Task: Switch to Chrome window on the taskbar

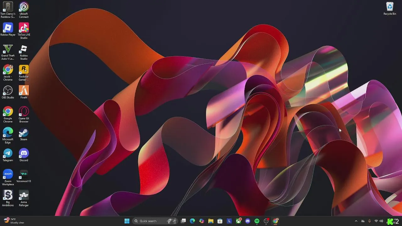Action: 275,221
